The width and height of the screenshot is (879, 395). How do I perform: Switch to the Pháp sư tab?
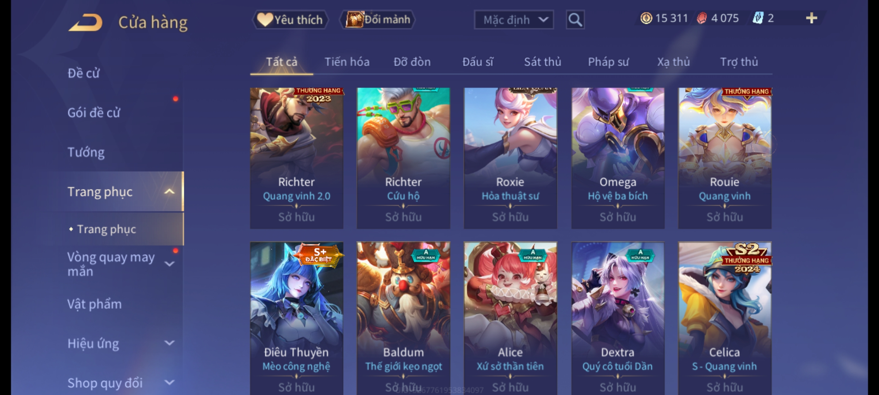pyautogui.click(x=608, y=62)
